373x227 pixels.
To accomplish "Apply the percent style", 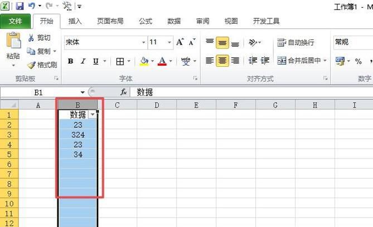I will pyautogui.click(x=359, y=61).
